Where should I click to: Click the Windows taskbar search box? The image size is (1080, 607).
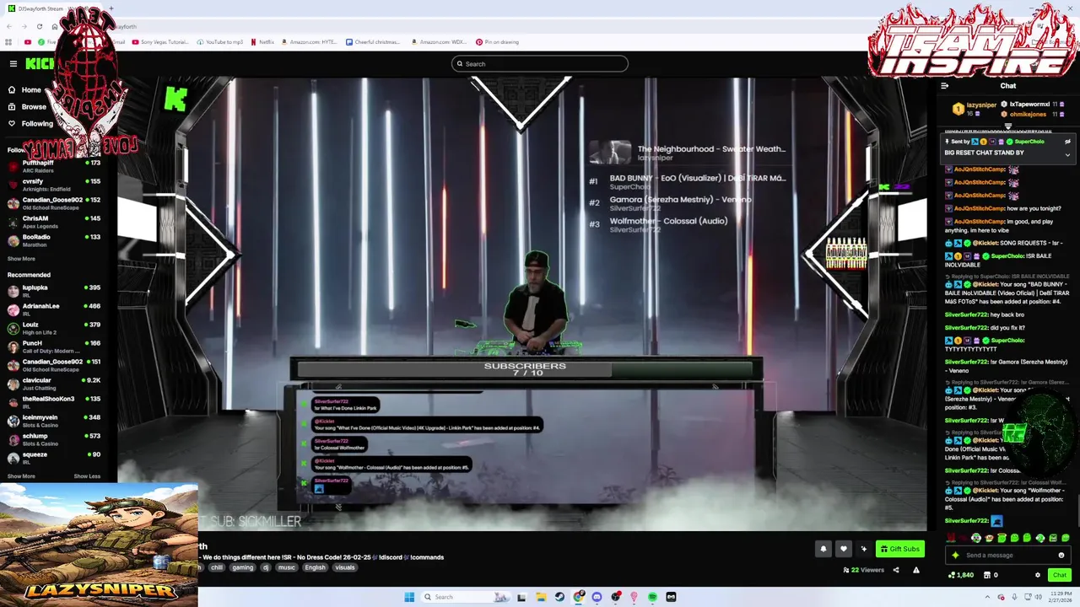(x=466, y=597)
